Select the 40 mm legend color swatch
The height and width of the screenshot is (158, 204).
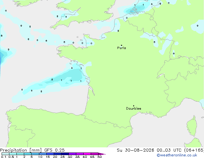87,154
